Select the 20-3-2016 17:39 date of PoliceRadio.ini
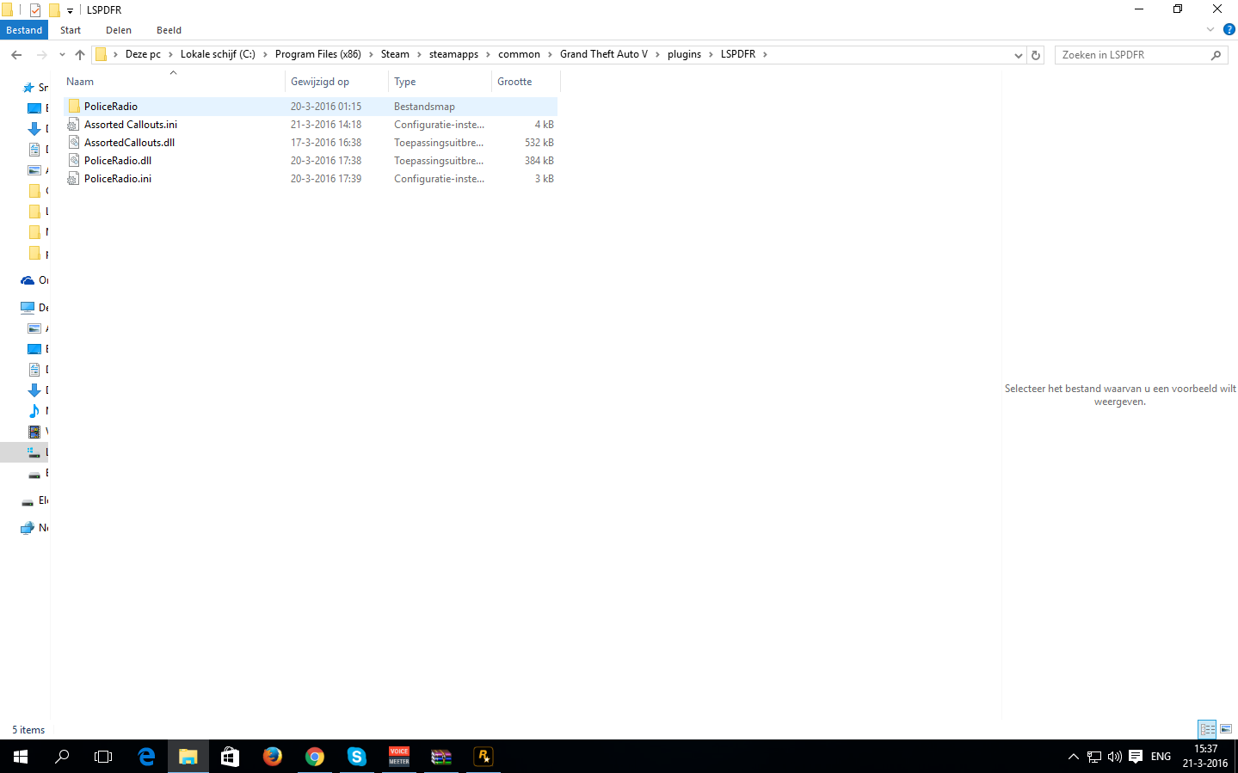 pyautogui.click(x=326, y=179)
